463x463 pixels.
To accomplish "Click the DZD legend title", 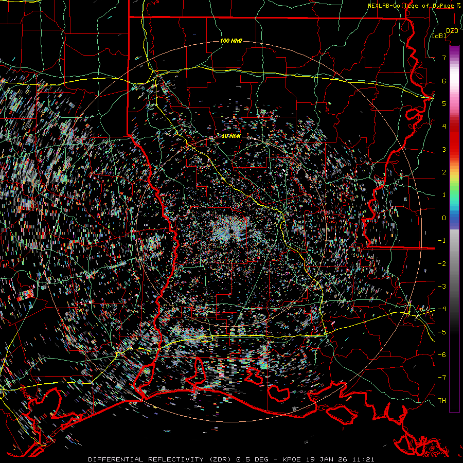I will pos(452,31).
